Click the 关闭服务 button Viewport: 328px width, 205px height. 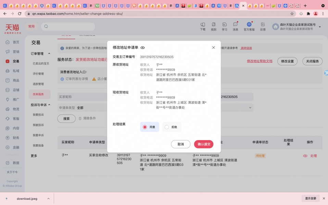pyautogui.click(x=312, y=61)
